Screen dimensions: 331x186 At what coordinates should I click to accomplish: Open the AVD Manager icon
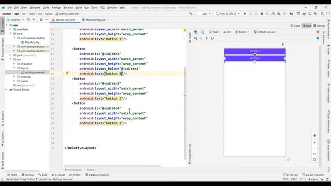(x=309, y=14)
